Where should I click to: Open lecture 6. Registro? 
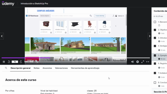(x=162, y=63)
